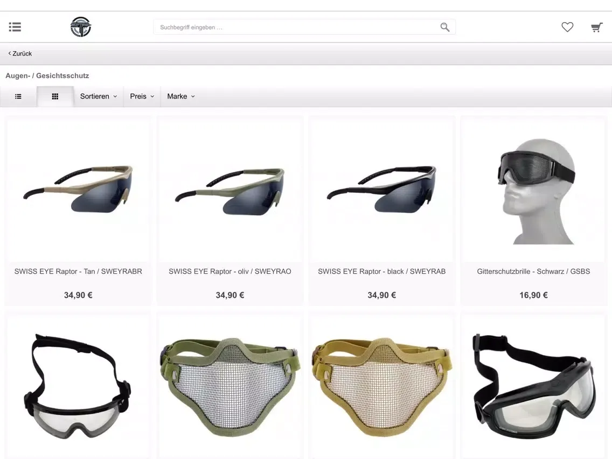Click the 34,90 € price of Raptor oliv

coord(230,295)
